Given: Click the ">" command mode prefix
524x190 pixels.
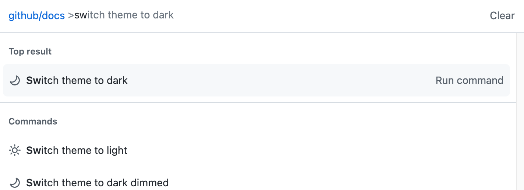Looking at the screenshot, I should (x=71, y=15).
